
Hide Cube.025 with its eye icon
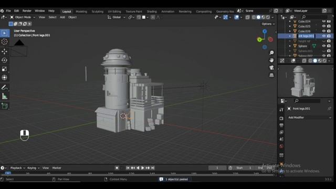pos(324,26)
